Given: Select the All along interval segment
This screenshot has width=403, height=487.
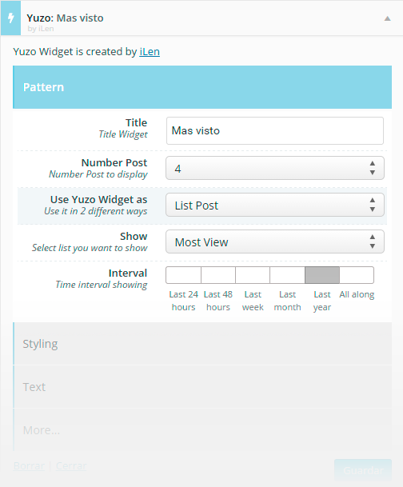Looking at the screenshot, I should click(x=357, y=275).
